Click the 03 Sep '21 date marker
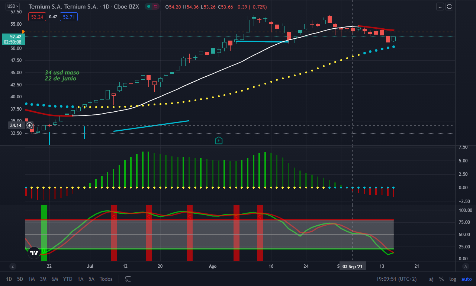Viewport: 476px width, 286px height. (x=352, y=266)
